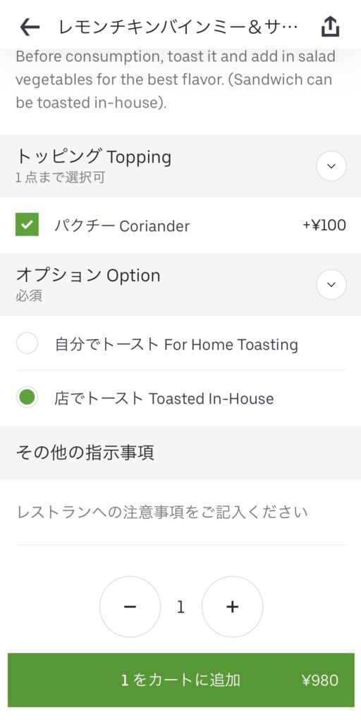361x722 pixels.
Task: Collapse the オプション Option section chevron
Action: 331,285
